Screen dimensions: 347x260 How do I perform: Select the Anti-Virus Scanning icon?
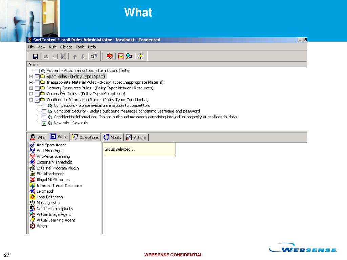[x=32, y=156]
